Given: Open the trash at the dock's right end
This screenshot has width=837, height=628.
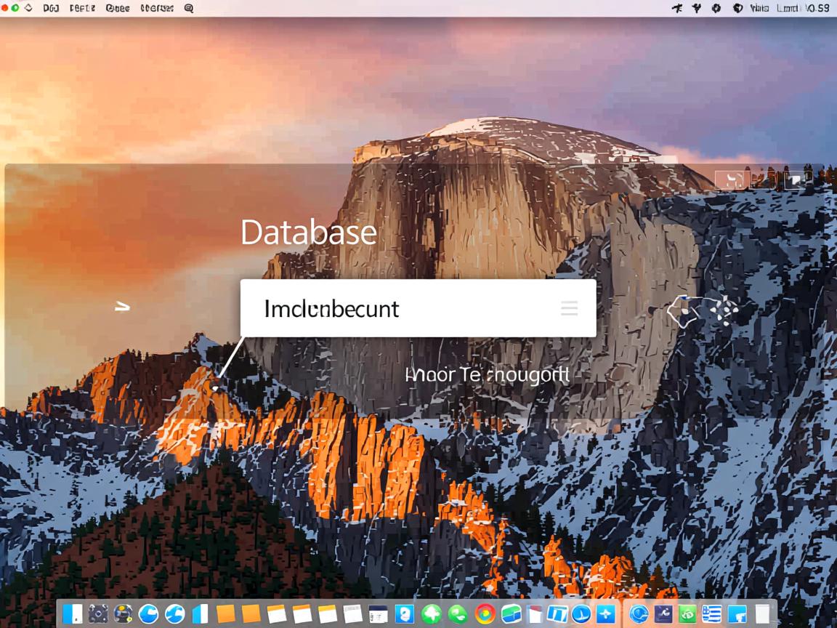Looking at the screenshot, I should pyautogui.click(x=762, y=614).
